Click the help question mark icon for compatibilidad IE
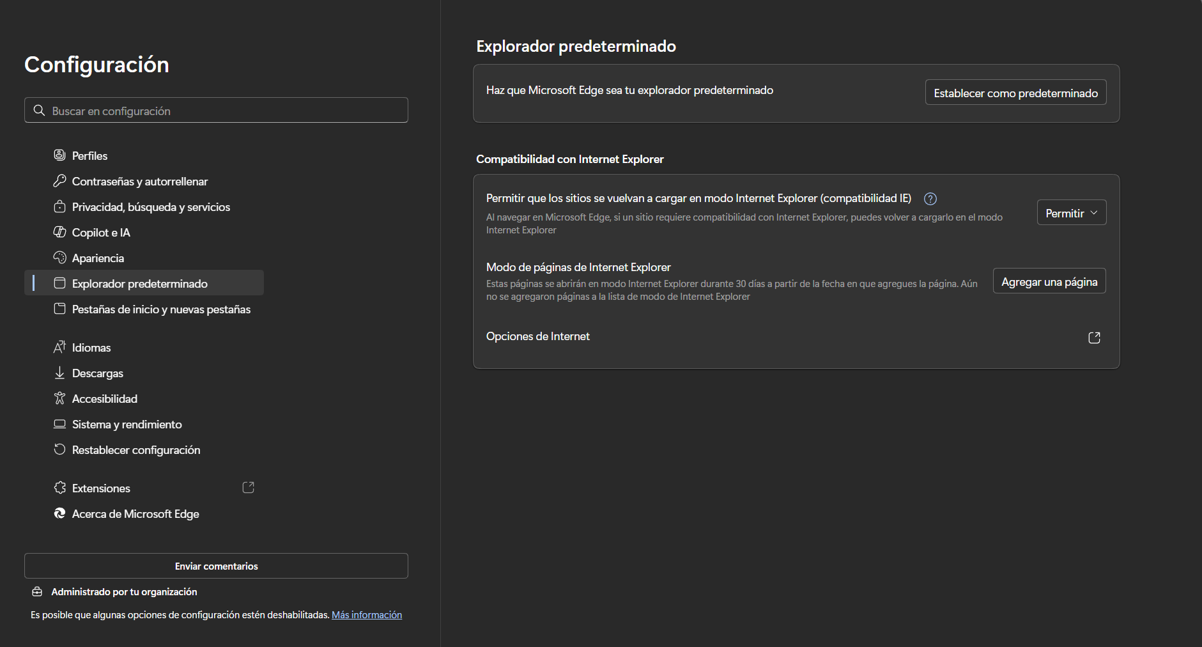 [930, 199]
